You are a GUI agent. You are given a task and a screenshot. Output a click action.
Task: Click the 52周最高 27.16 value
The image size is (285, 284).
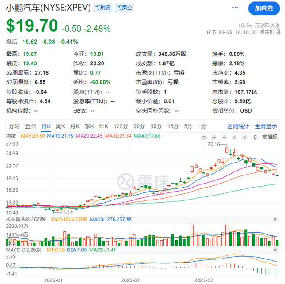[41, 73]
